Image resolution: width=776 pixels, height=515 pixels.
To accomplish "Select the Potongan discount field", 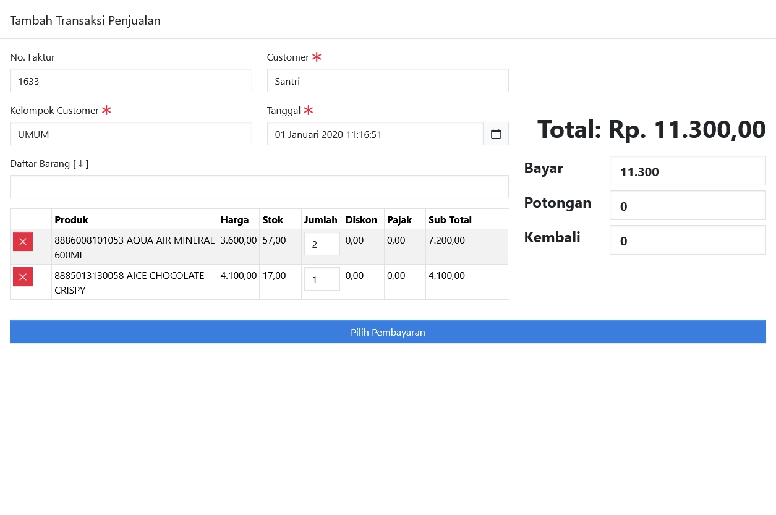I will 688,206.
